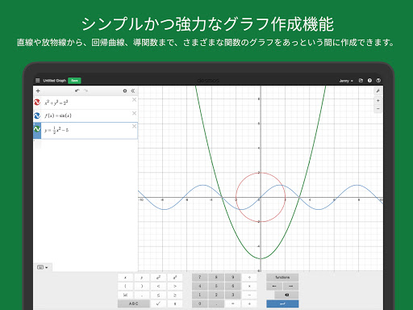The image size is (413, 310).
Task: Zoom out on the graph using the minus button
Action: point(378,109)
